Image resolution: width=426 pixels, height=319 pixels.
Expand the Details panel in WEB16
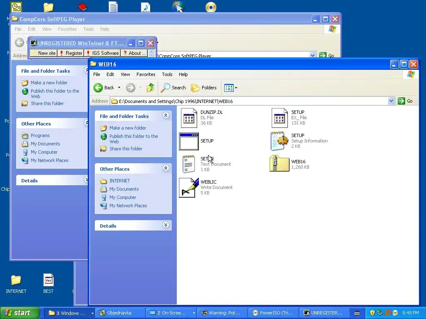pos(166,225)
